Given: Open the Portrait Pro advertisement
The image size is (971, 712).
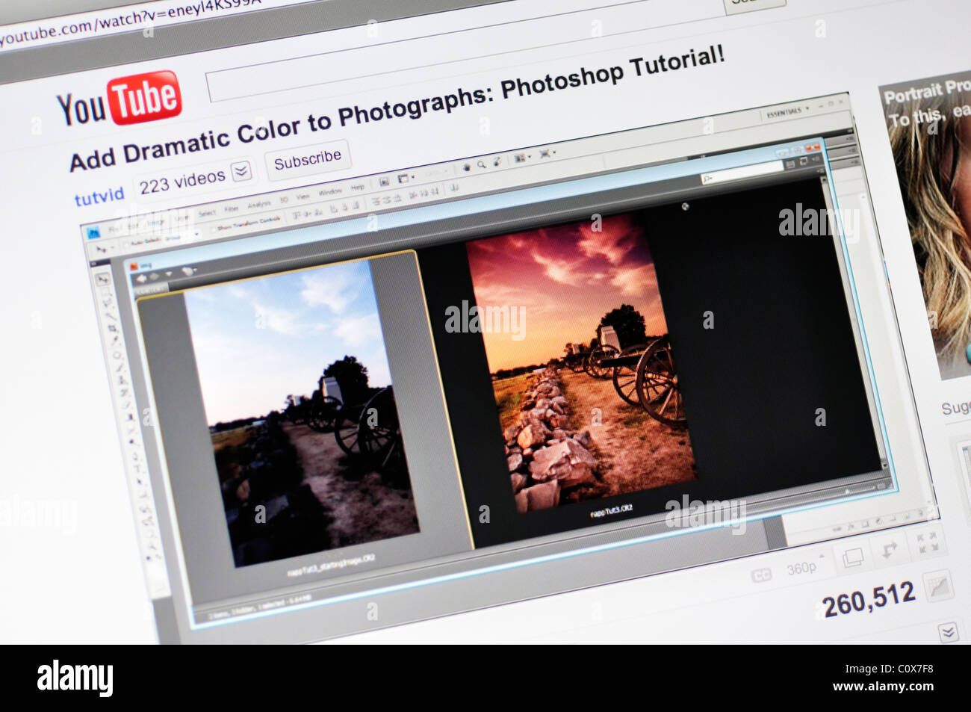Looking at the screenshot, I should pyautogui.click(x=928, y=228).
